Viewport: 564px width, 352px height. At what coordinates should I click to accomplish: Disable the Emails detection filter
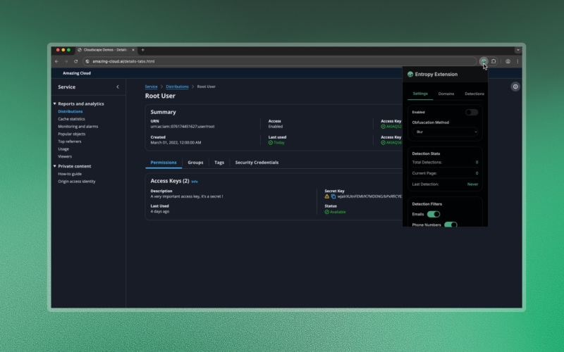point(433,214)
